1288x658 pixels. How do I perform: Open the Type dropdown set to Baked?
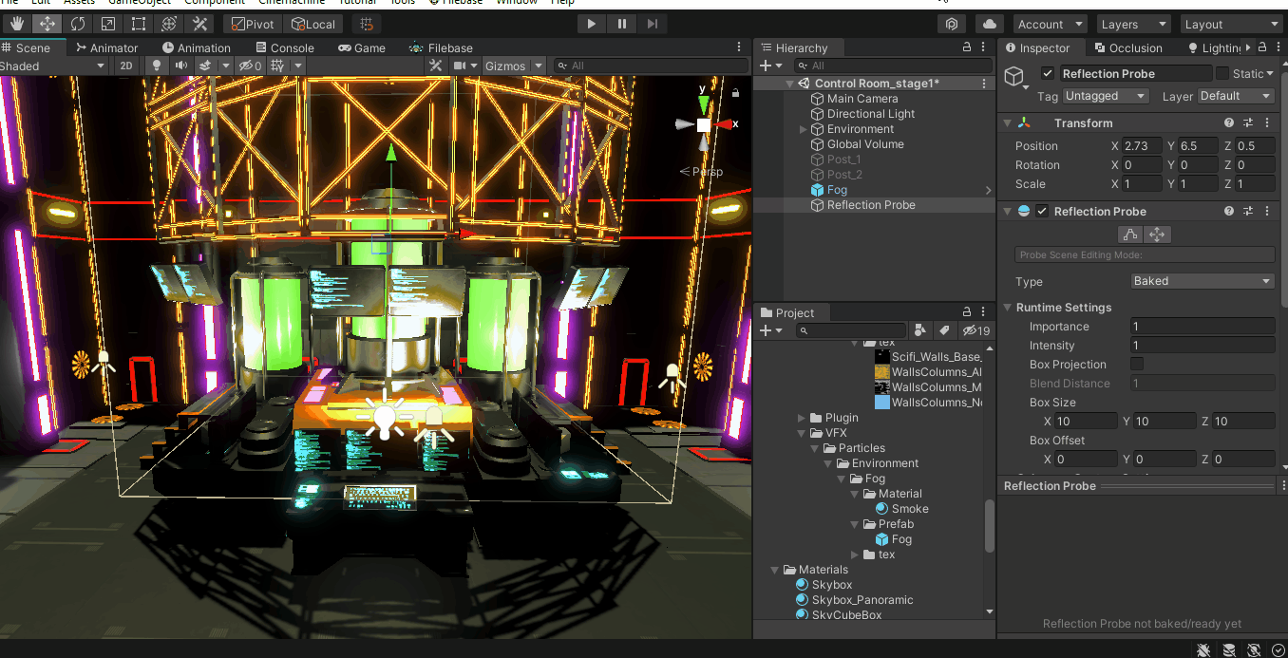[x=1202, y=281]
